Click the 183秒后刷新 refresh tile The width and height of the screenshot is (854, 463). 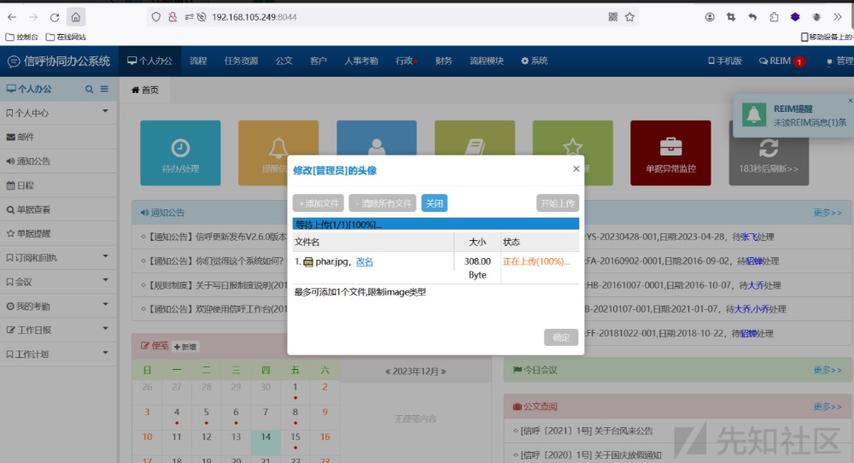pos(768,153)
